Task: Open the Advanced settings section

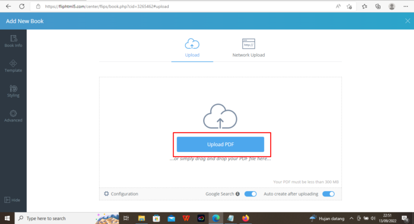Action: tap(13, 116)
